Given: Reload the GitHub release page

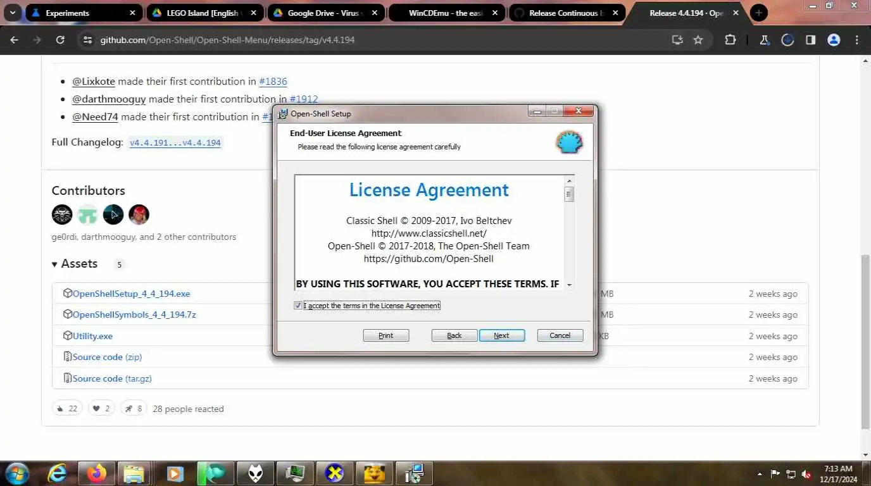Looking at the screenshot, I should tap(60, 40).
